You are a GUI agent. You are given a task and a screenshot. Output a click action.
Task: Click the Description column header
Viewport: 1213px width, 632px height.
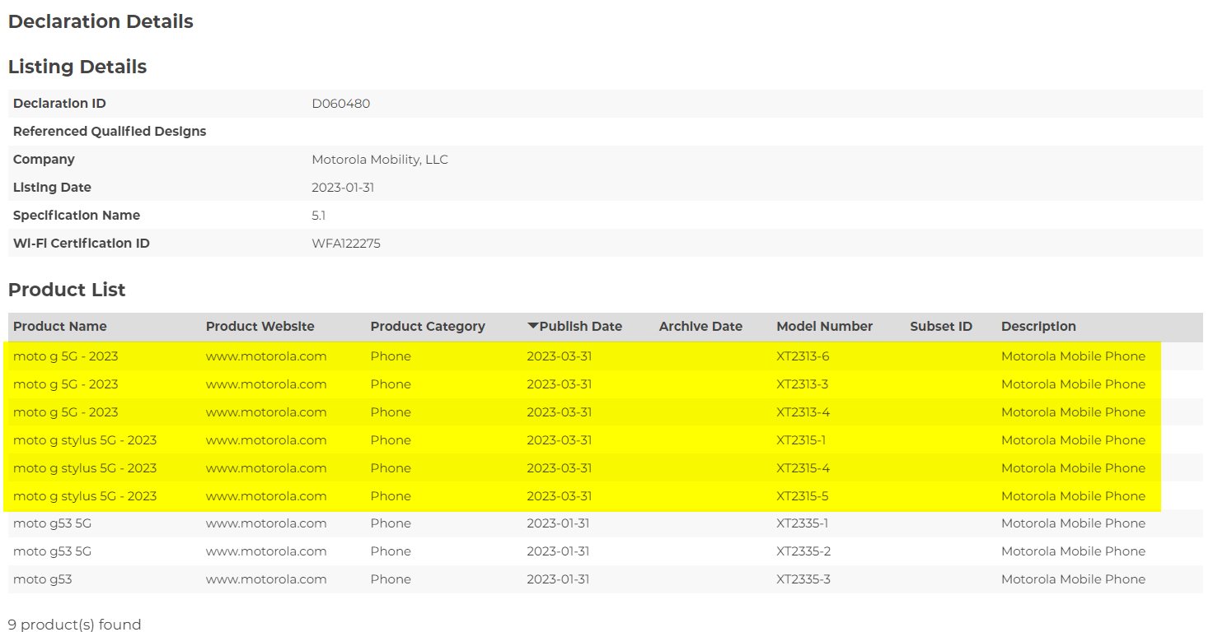coord(1038,327)
